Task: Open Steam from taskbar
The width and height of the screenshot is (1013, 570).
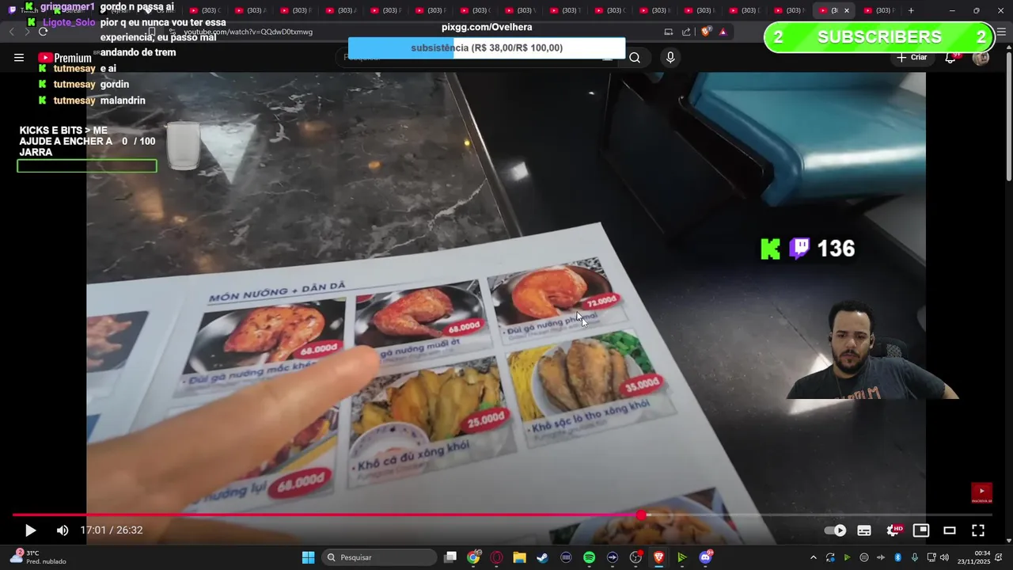Action: (x=542, y=557)
